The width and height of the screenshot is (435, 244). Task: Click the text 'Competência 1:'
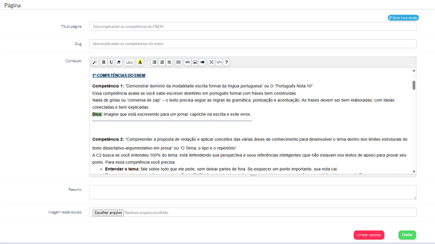pyautogui.click(x=108, y=86)
